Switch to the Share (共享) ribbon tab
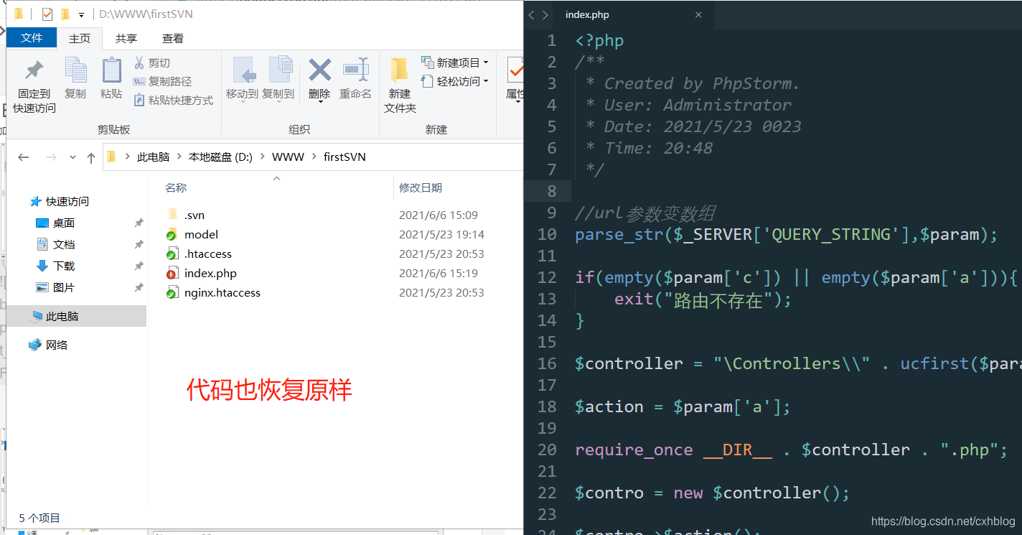Screen dimensions: 1022x535 [x=126, y=38]
